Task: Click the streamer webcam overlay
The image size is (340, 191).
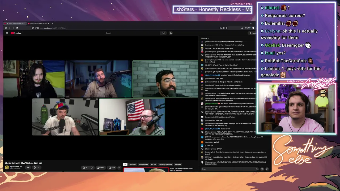Action: pos(296,108)
